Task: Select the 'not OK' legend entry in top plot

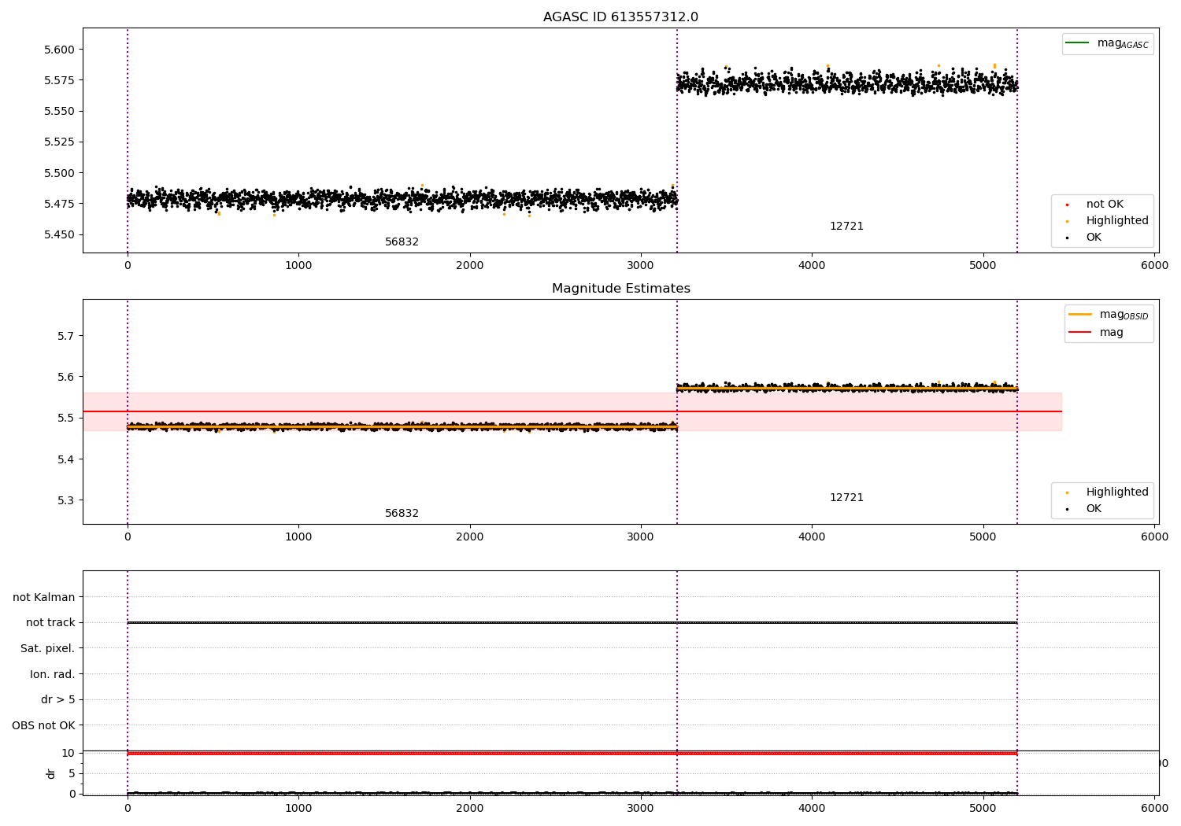Action: pos(1105,204)
